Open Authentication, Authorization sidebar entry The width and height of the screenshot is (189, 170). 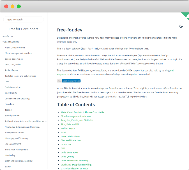26,121
